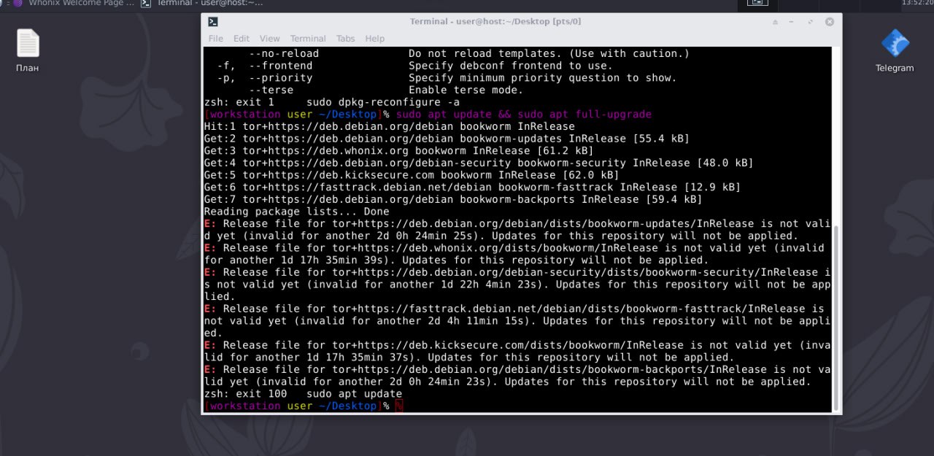Maximize the Terminal window
934x456 pixels.
click(x=811, y=22)
